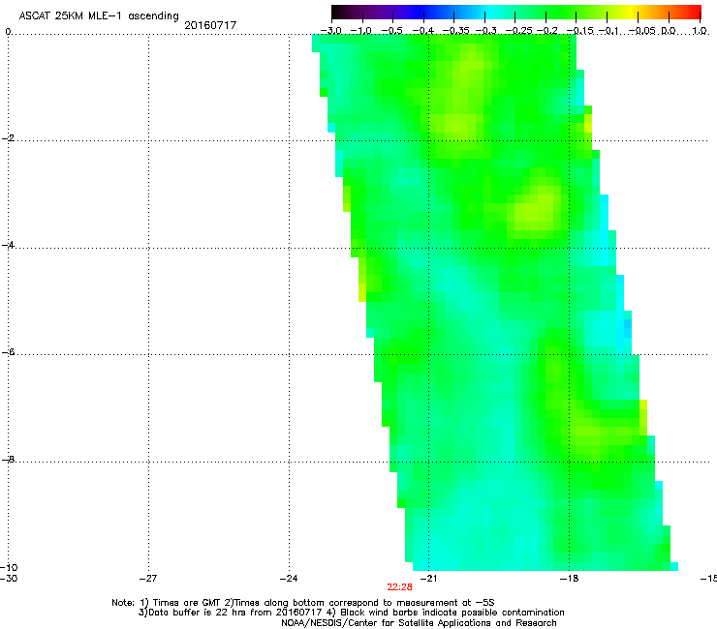Click the -10 latitude axis label
The height and width of the screenshot is (629, 717).
click(x=9, y=567)
